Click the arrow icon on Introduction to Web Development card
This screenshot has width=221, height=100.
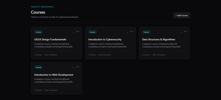[73, 68]
